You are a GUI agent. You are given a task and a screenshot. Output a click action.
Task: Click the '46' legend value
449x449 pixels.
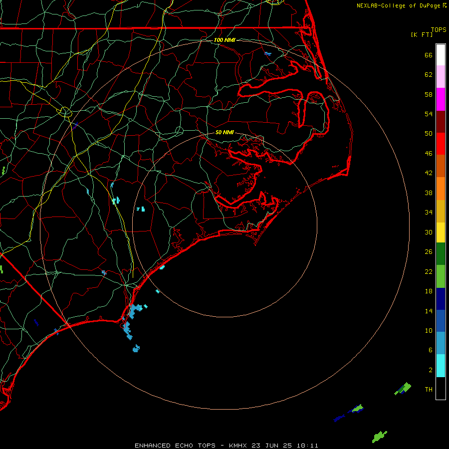point(429,154)
